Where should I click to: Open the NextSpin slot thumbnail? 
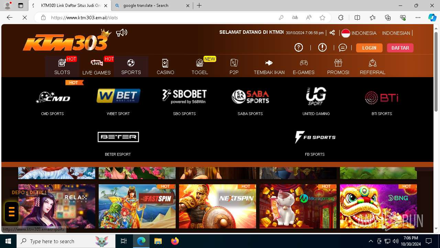point(218,206)
